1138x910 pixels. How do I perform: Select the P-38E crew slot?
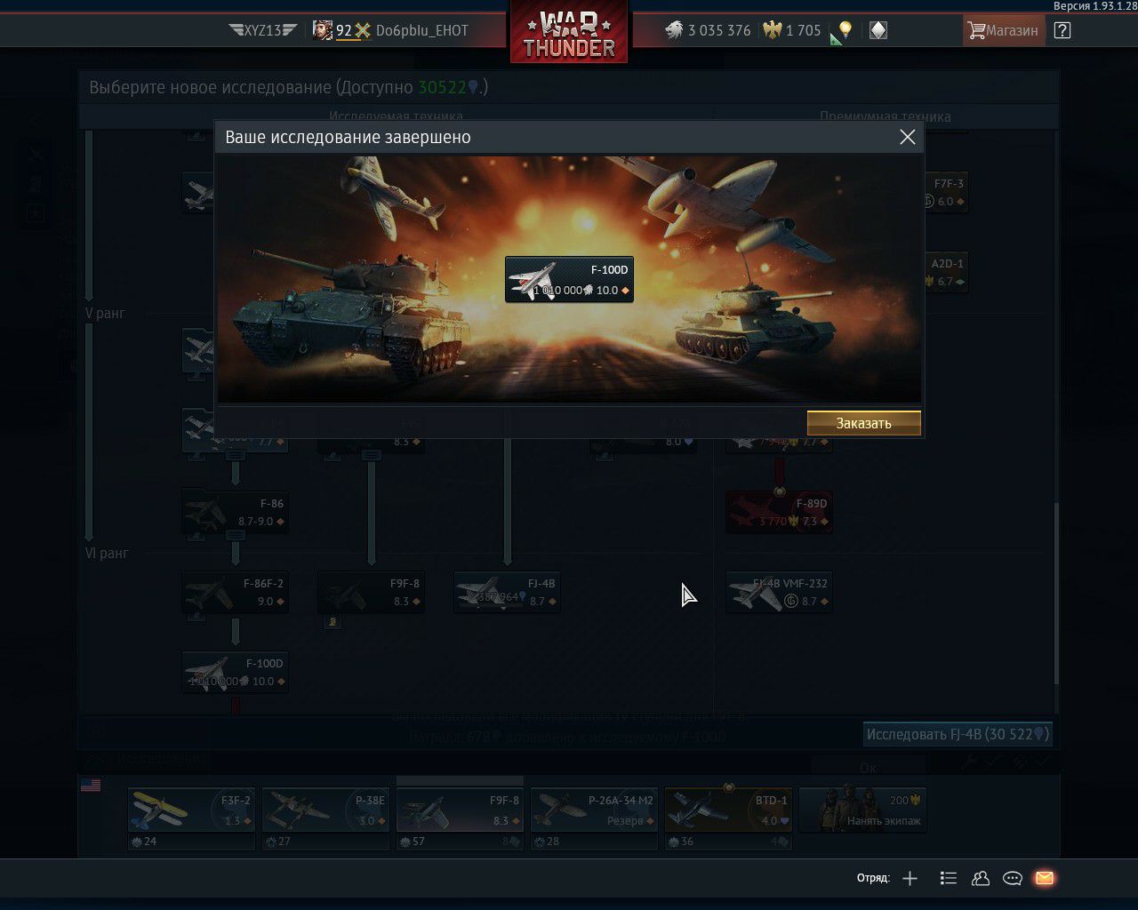click(x=325, y=810)
